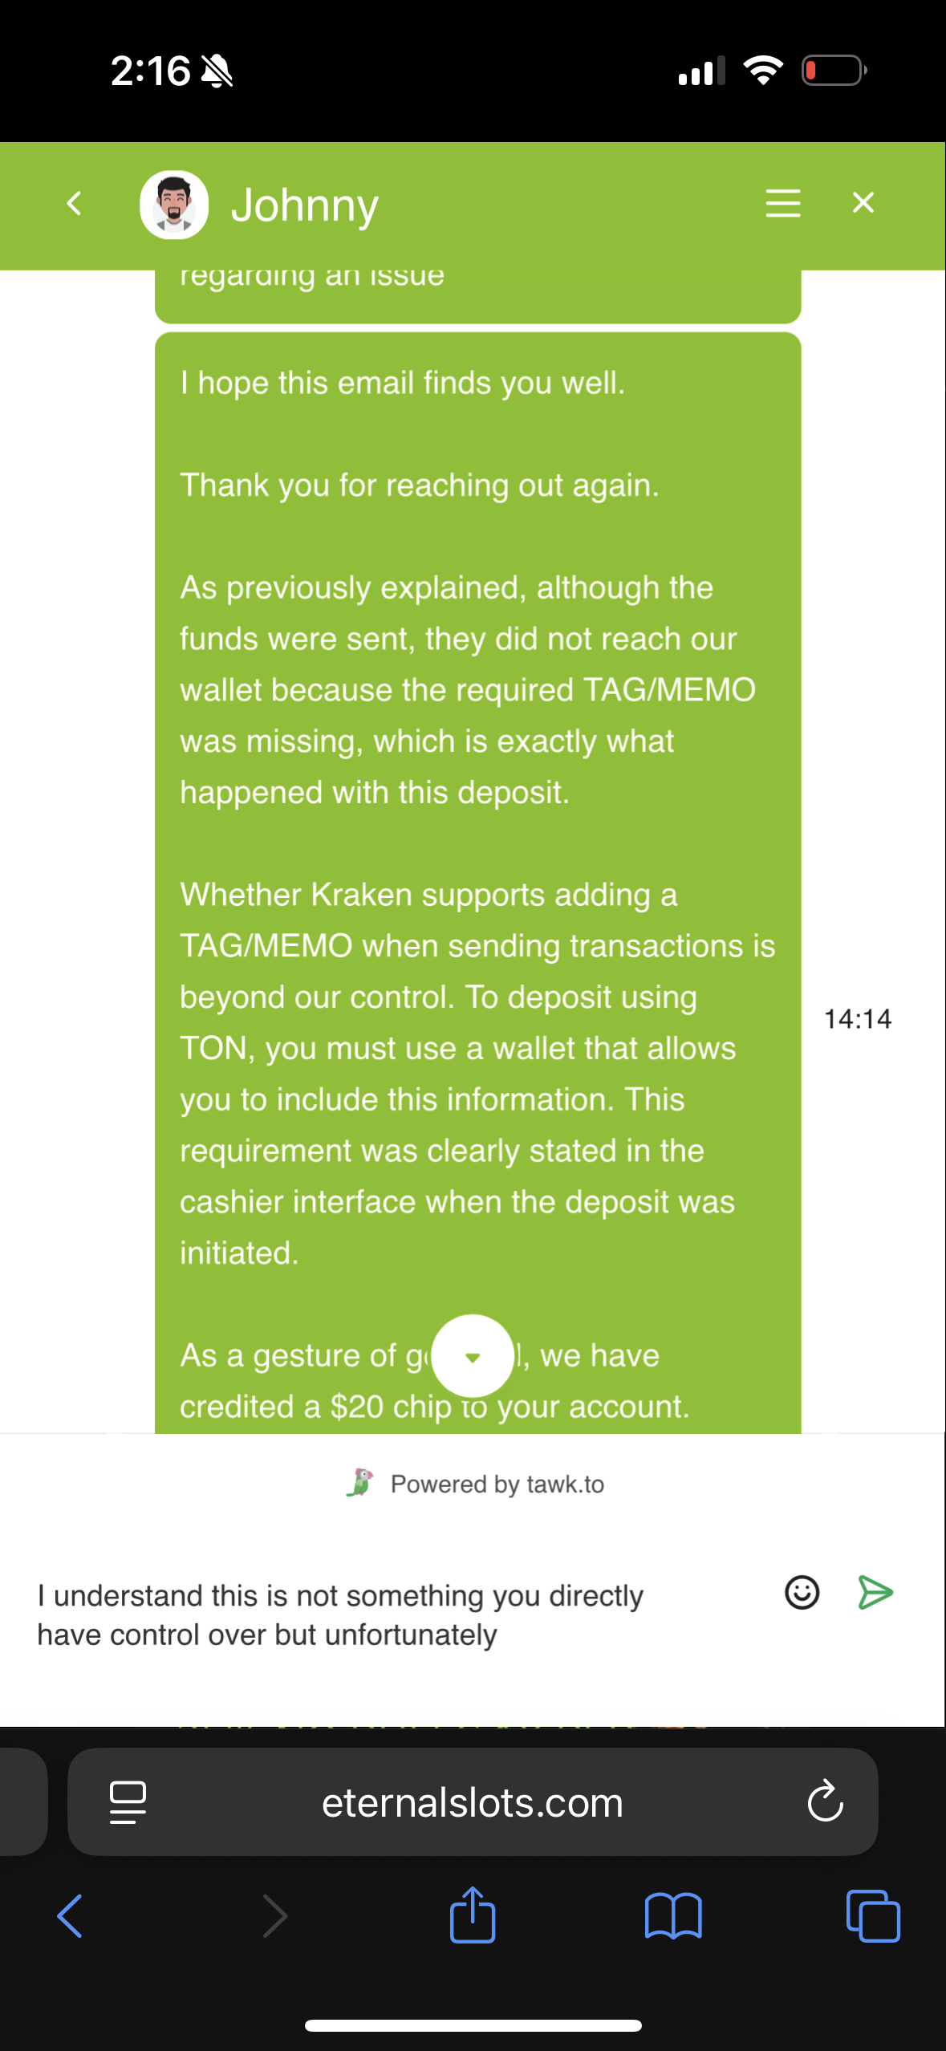
Task: Open Safari page settings icon
Action: 128,1802
